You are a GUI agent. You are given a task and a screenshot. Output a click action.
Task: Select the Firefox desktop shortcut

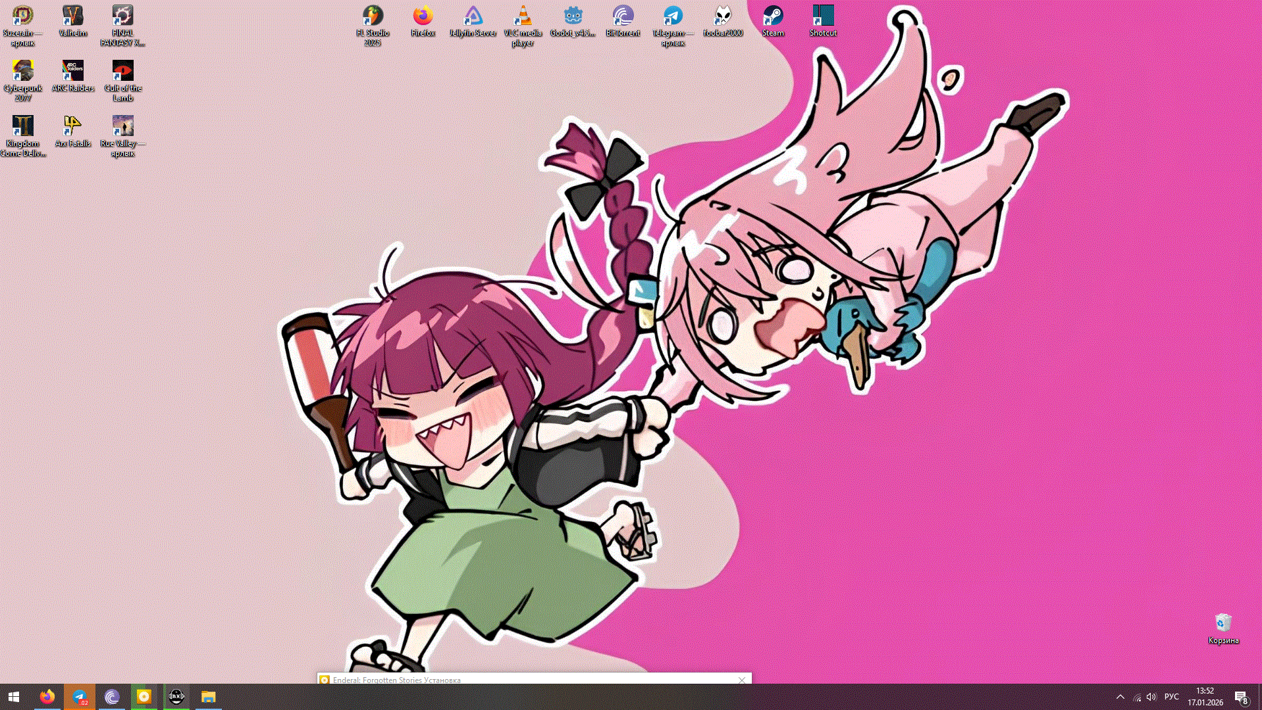(x=423, y=21)
